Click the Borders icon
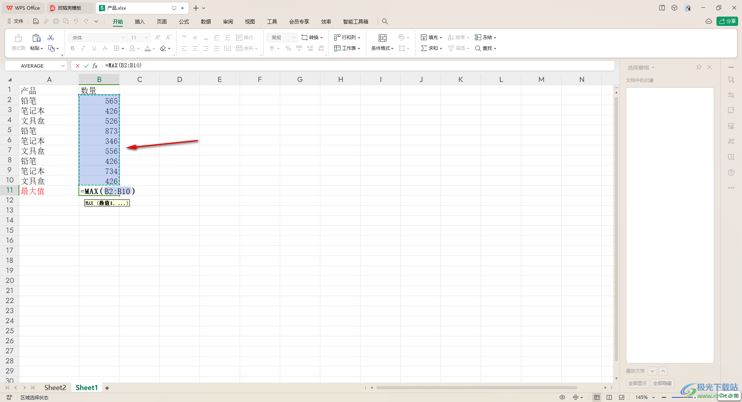Screen dimensions: 742x402 point(116,48)
